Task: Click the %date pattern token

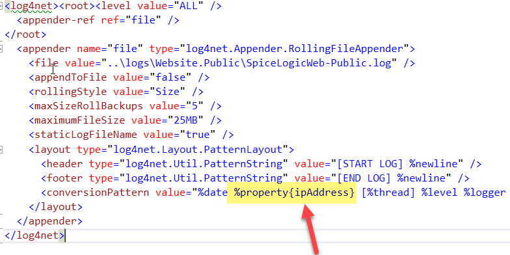Action: (x=213, y=193)
